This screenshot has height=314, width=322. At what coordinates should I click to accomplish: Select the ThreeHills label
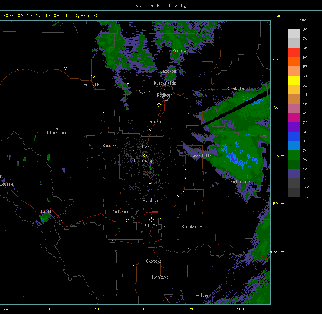point(201,156)
